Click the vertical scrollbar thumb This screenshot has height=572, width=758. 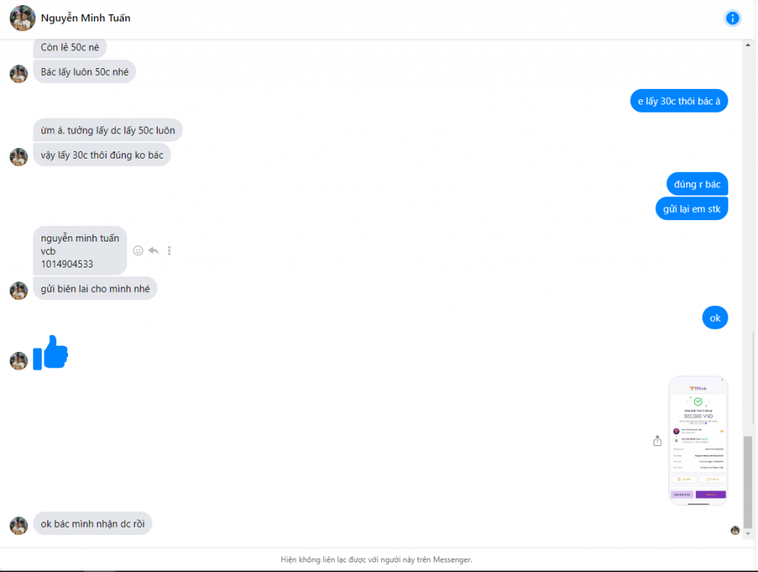(x=748, y=482)
